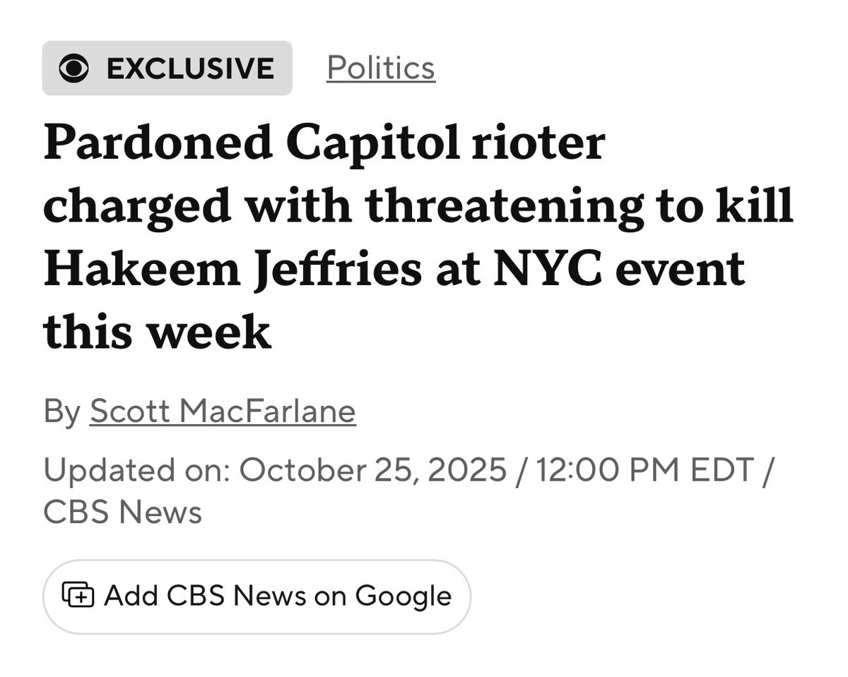
Task: Click the add-to-Google plus icon
Action: [x=78, y=596]
